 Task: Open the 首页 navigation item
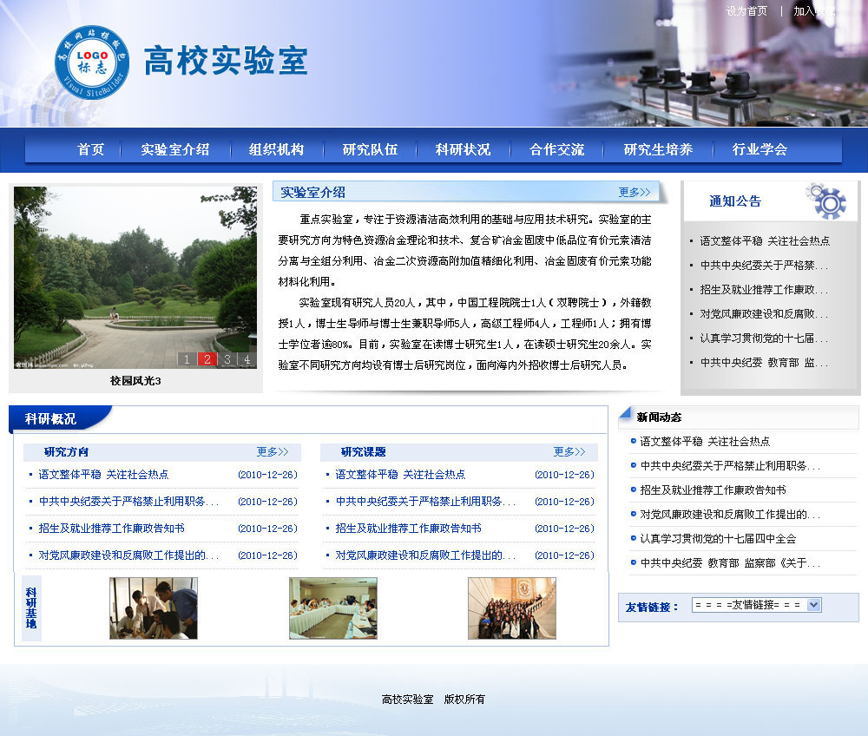(x=90, y=149)
